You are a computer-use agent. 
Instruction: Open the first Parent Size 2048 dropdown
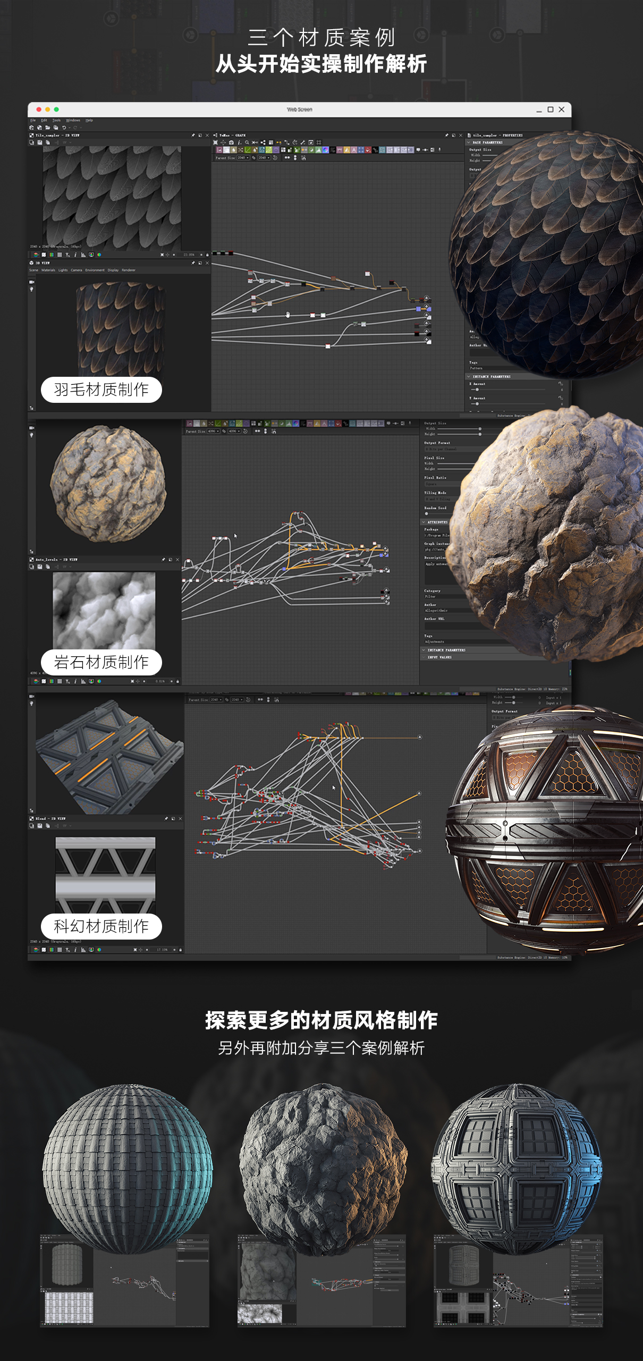click(243, 158)
